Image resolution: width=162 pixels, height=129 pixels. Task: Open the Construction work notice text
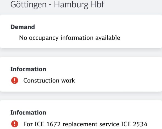(49, 80)
